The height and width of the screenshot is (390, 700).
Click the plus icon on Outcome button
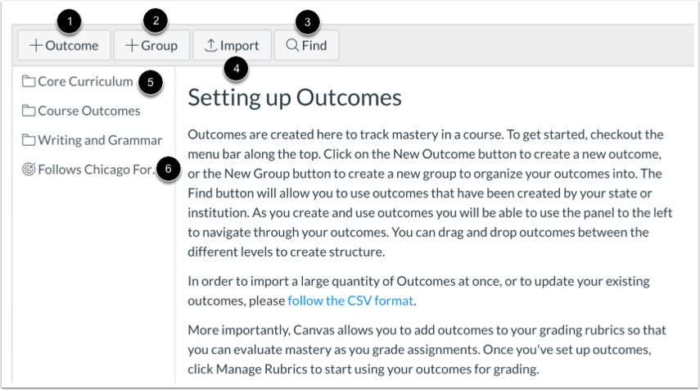coord(36,45)
